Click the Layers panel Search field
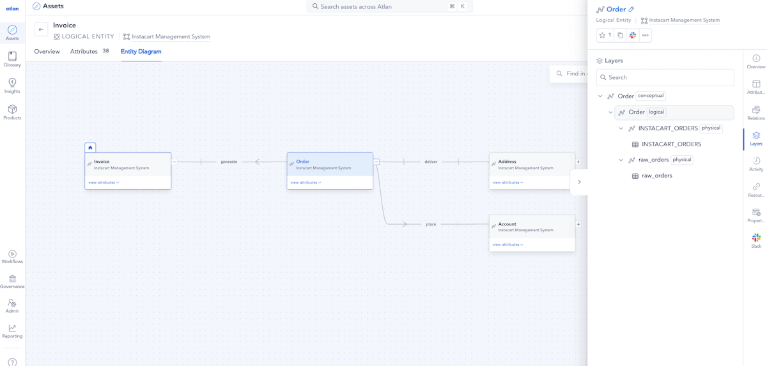Image resolution: width=767 pixels, height=366 pixels. pos(665,77)
